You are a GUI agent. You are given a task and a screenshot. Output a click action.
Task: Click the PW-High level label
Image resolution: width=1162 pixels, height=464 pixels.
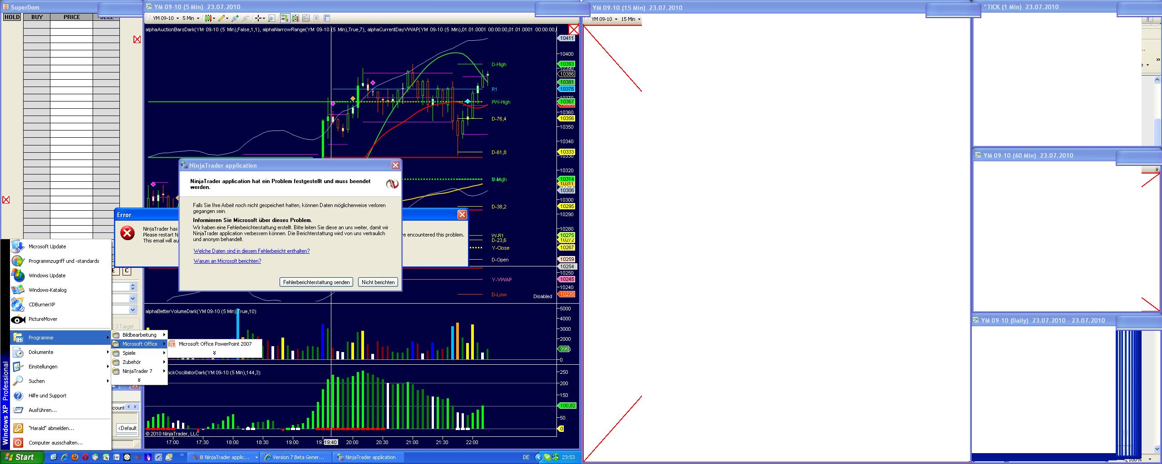[x=501, y=102]
